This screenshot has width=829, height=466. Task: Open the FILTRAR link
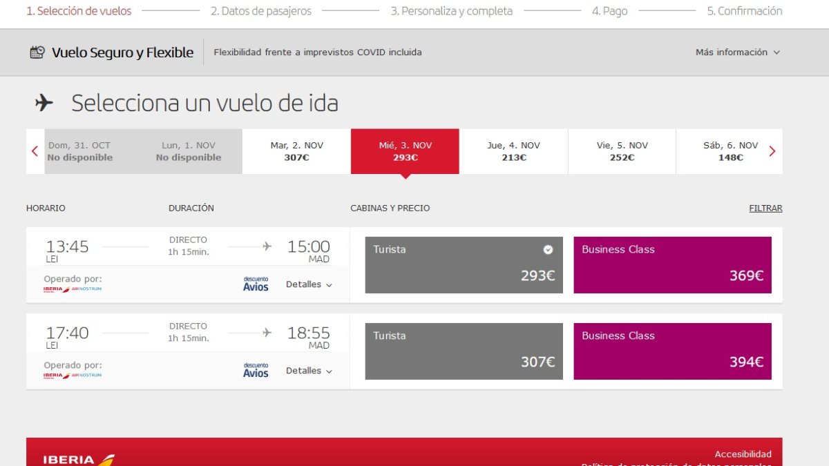coord(765,208)
